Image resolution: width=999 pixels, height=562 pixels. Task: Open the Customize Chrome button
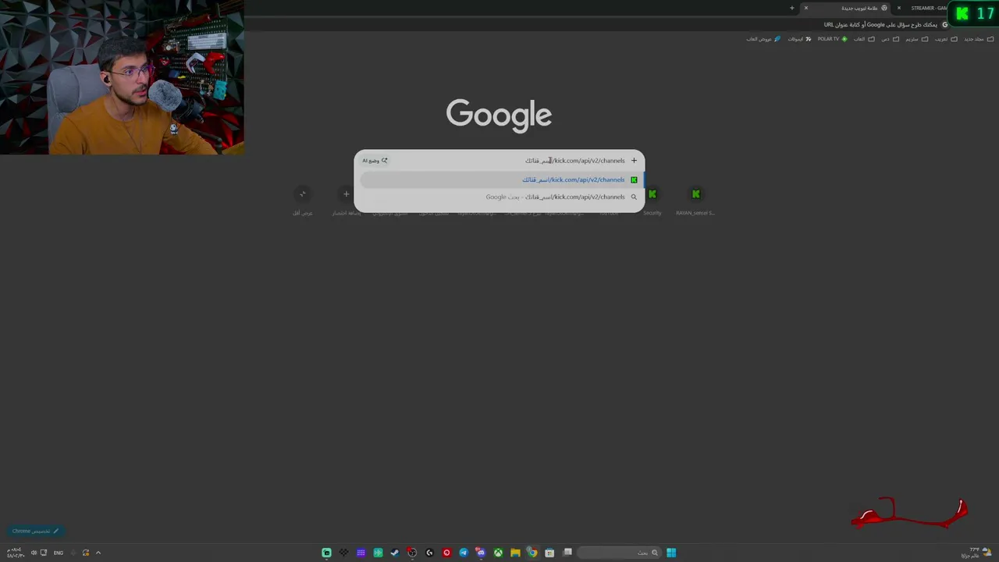point(35,531)
